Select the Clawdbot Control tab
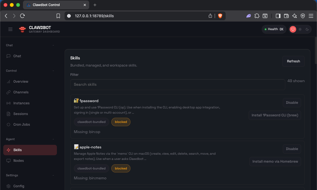This screenshot has height=190, width=317. [56, 5]
